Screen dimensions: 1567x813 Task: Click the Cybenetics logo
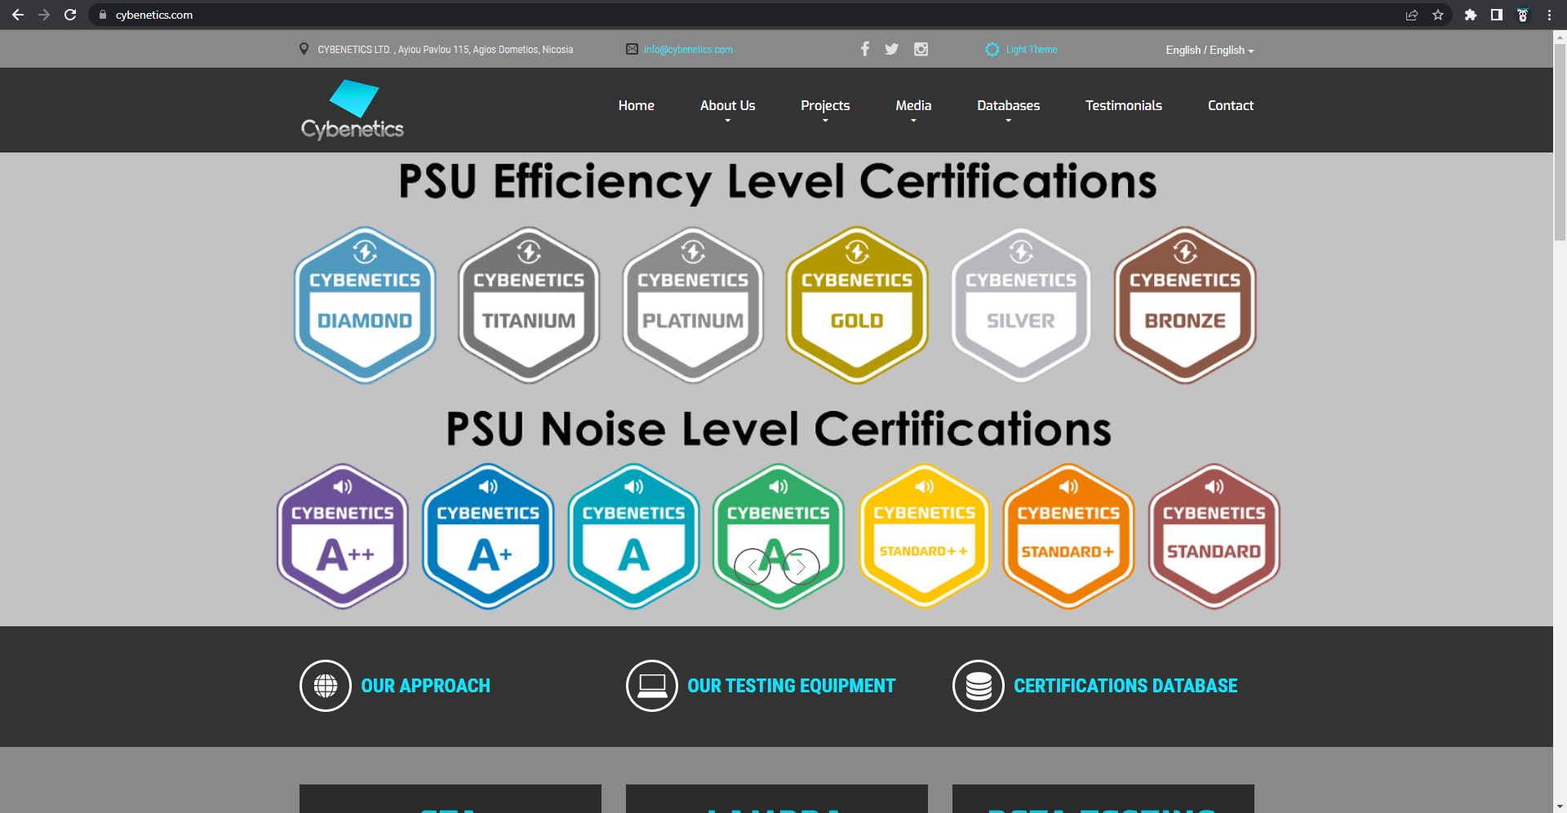point(353,109)
